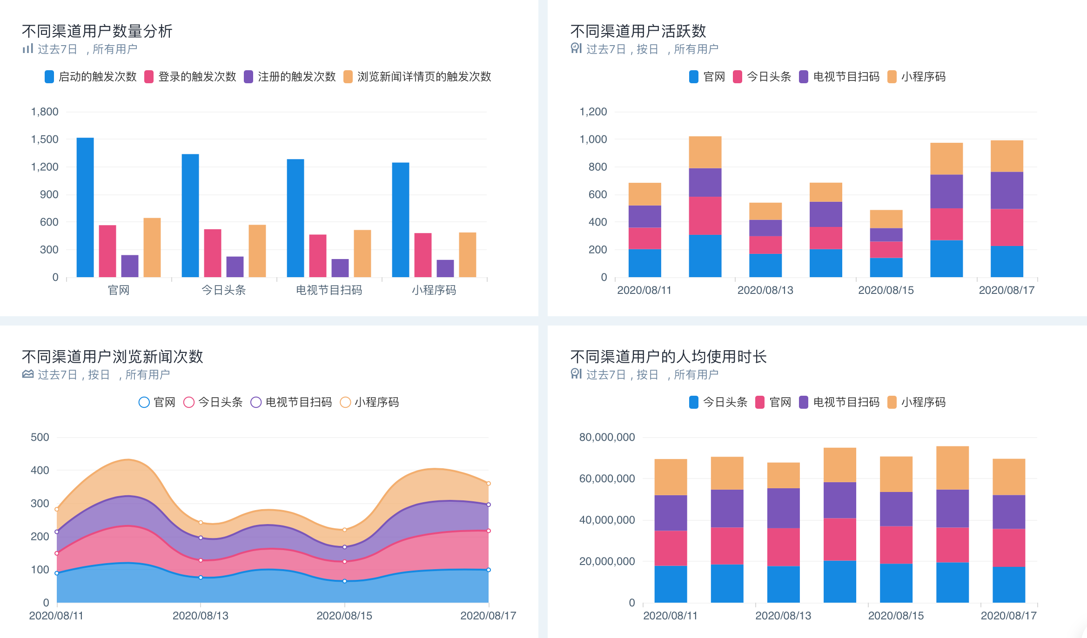Viewport: 1087px width, 638px height.
Task: Toggle 电视节目扫码 legend in 用户活跃数 chart
Action: tap(839, 77)
